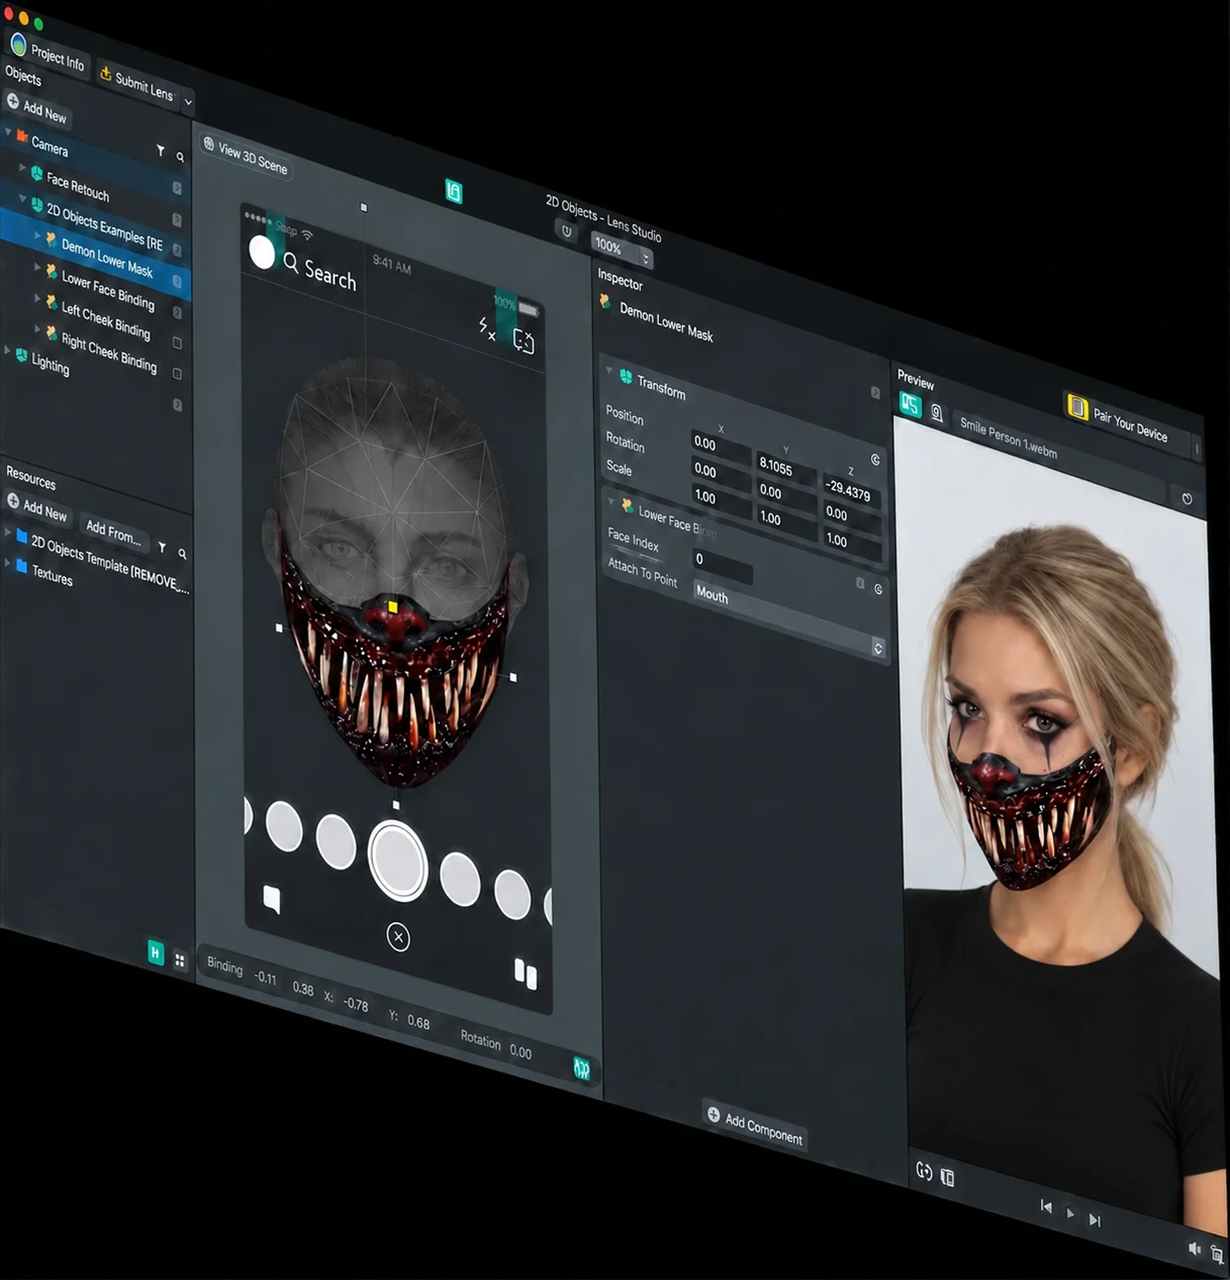Image resolution: width=1230 pixels, height=1280 pixels.
Task: Toggle checkbox for Left Cheek Binding row
Action: click(177, 342)
